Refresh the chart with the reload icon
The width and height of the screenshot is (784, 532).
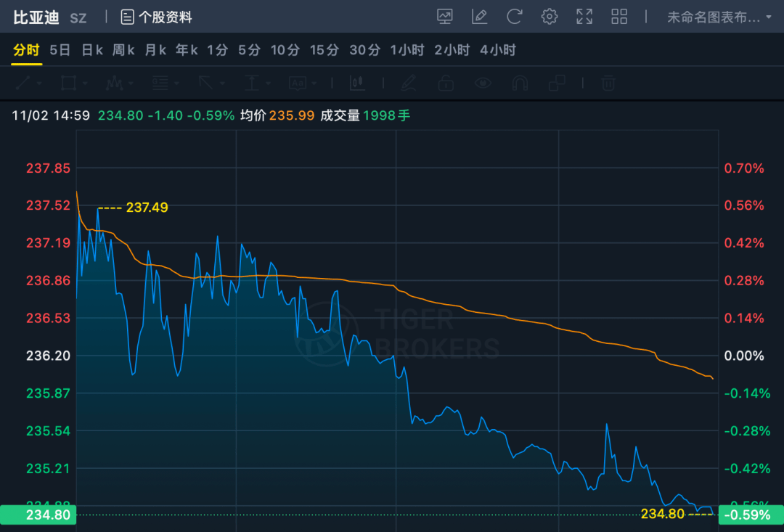[514, 17]
